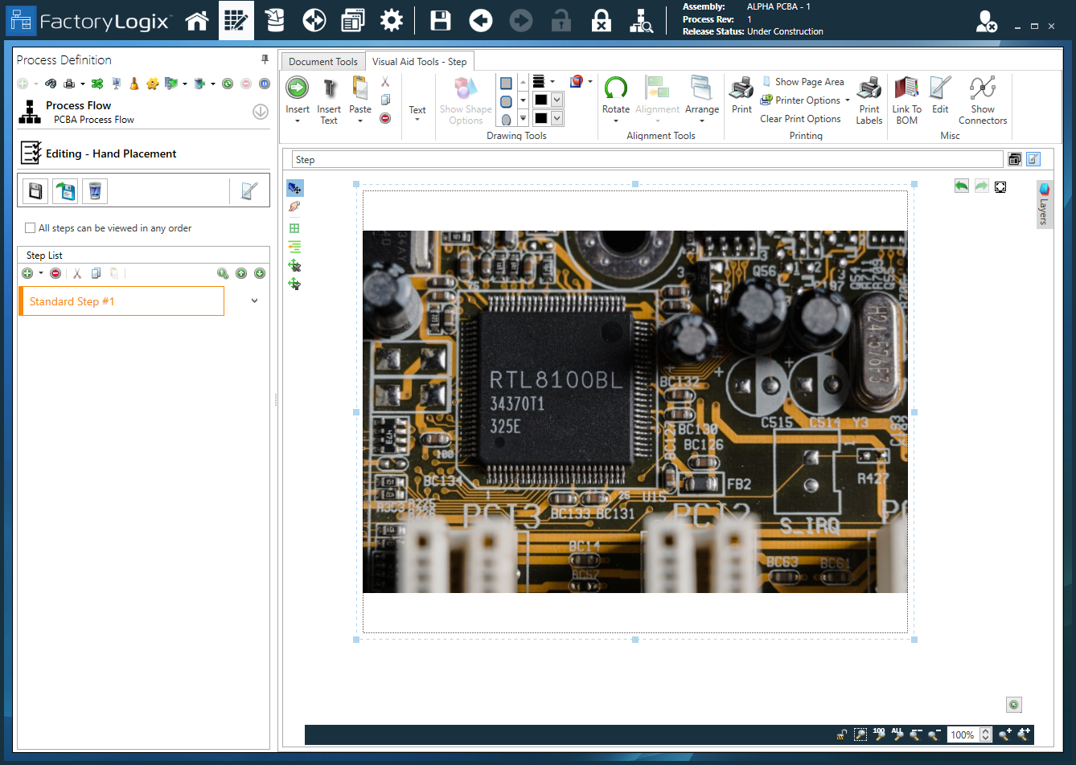Screen dimensions: 1076x765
Task: Select the pan hand tool beside the canvas
Action: point(294,207)
